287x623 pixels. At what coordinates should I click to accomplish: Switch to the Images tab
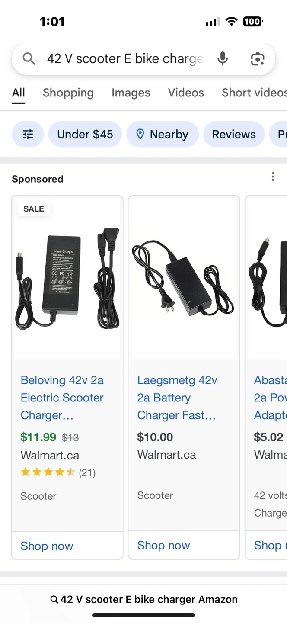(x=131, y=93)
